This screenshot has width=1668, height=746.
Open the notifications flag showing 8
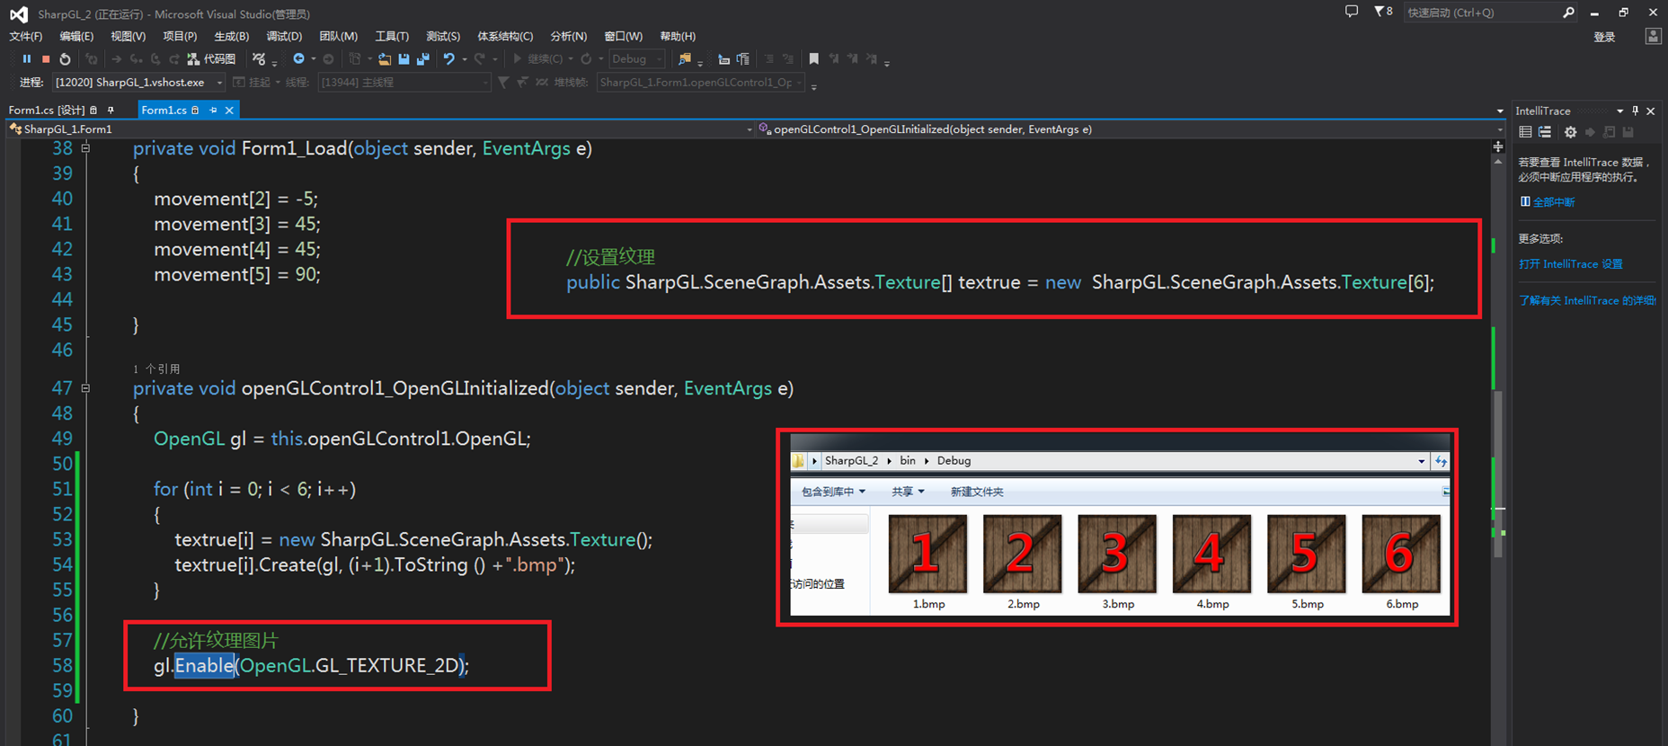click(1383, 12)
